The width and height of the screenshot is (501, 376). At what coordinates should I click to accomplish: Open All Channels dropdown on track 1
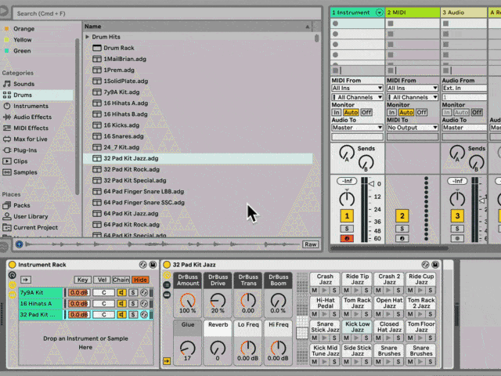pyautogui.click(x=357, y=97)
